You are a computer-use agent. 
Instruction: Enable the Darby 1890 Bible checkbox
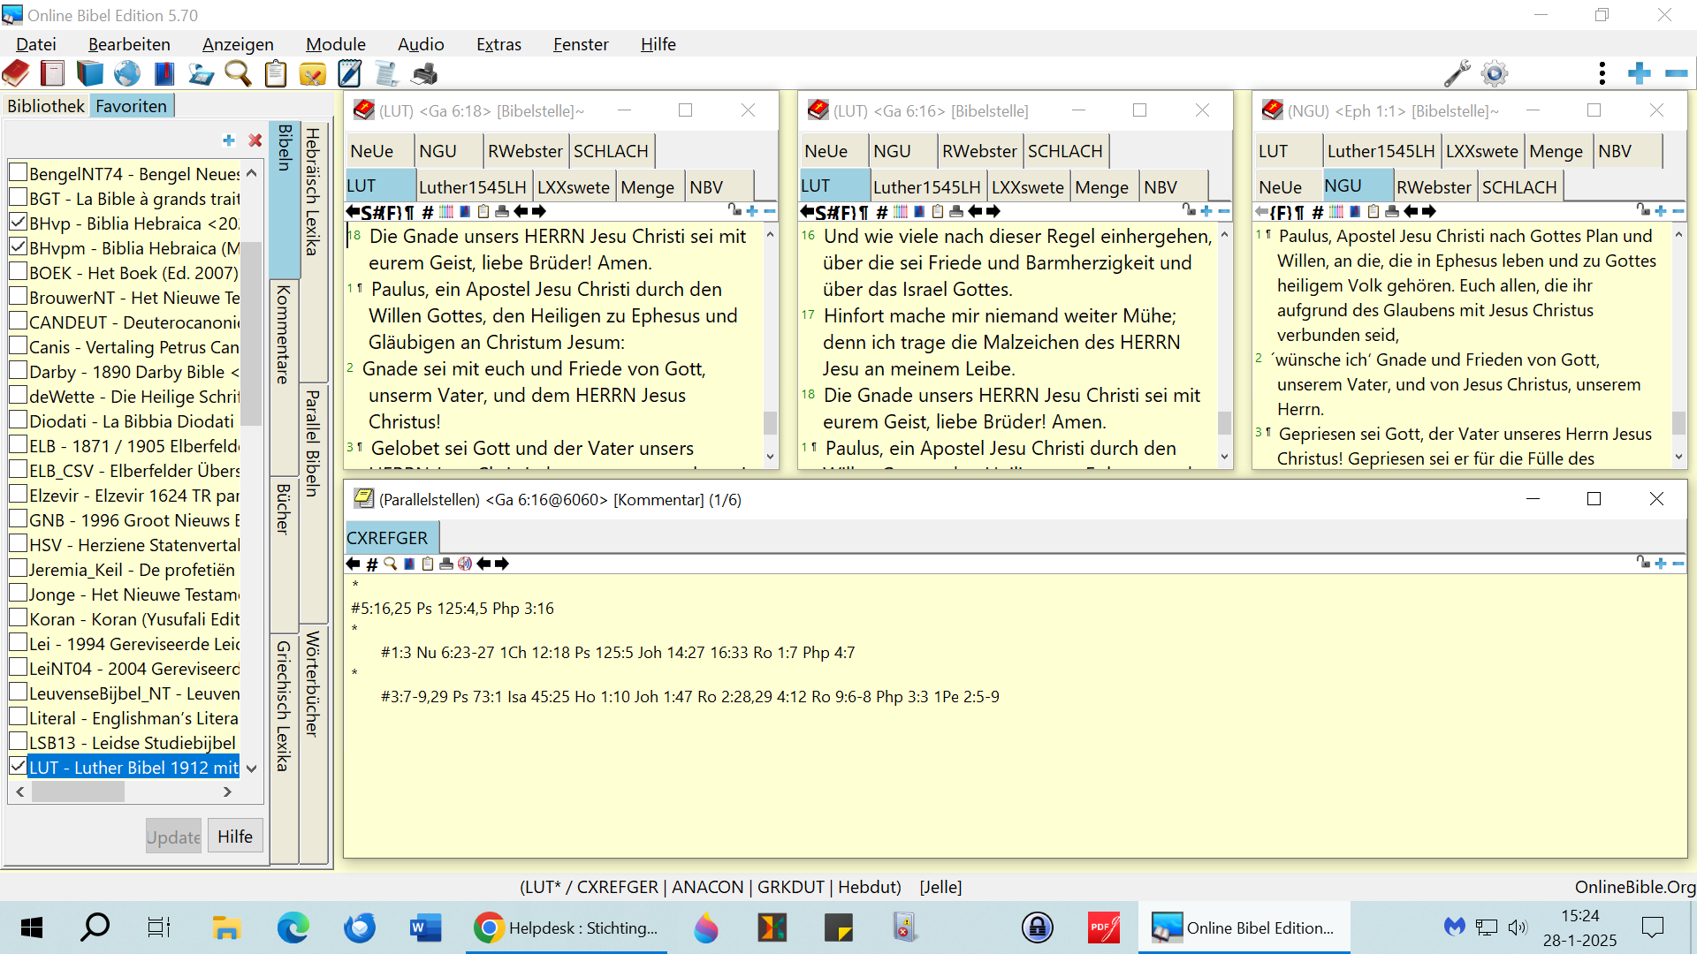(x=18, y=371)
